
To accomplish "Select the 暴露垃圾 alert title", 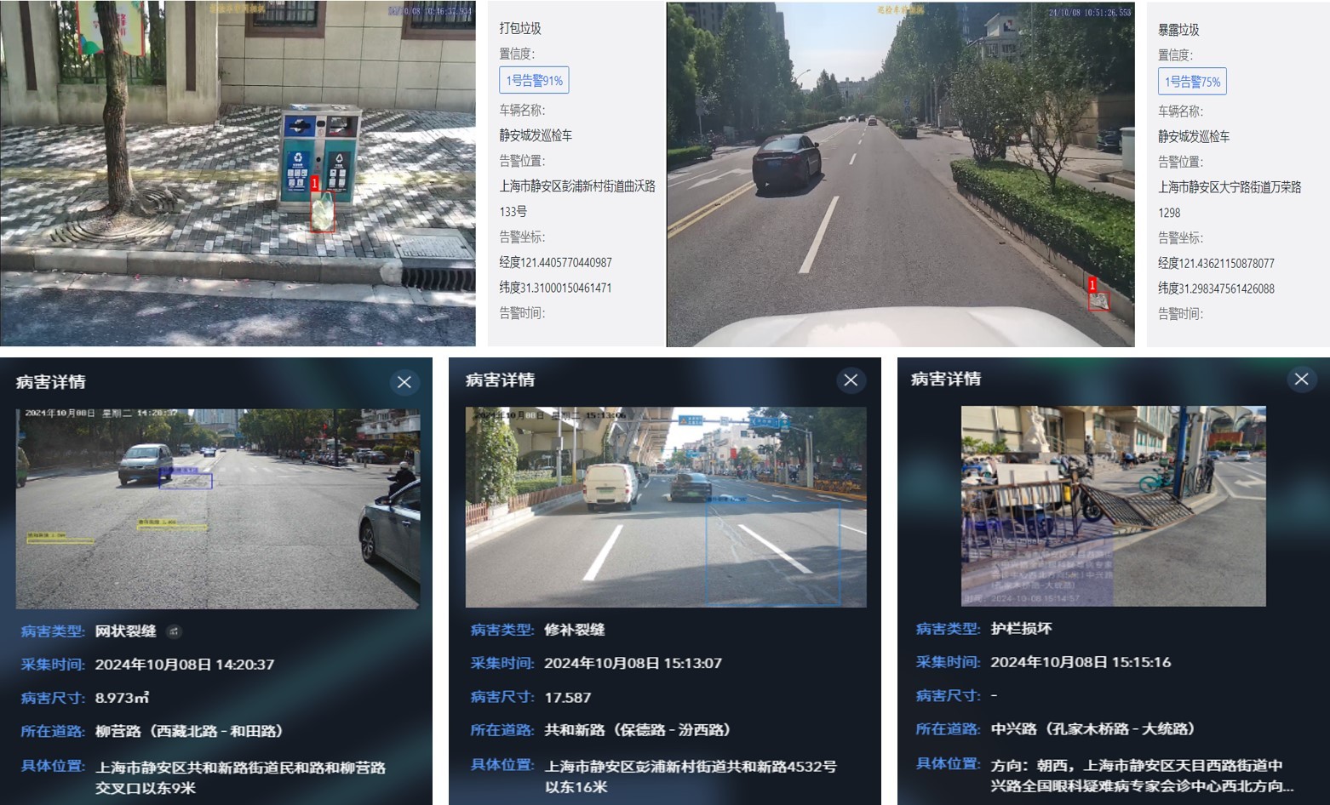I will coord(1178,30).
